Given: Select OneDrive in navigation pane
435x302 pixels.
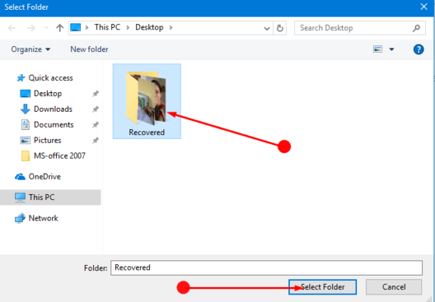Looking at the screenshot, I should point(45,177).
